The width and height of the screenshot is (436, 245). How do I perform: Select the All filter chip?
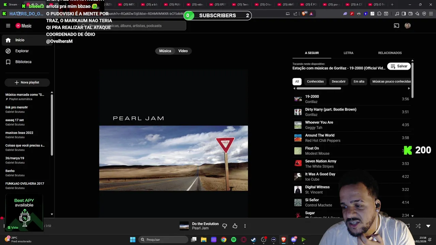[x=297, y=82]
